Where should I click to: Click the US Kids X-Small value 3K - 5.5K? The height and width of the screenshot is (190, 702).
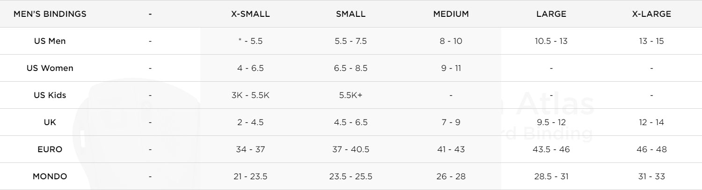(250, 95)
